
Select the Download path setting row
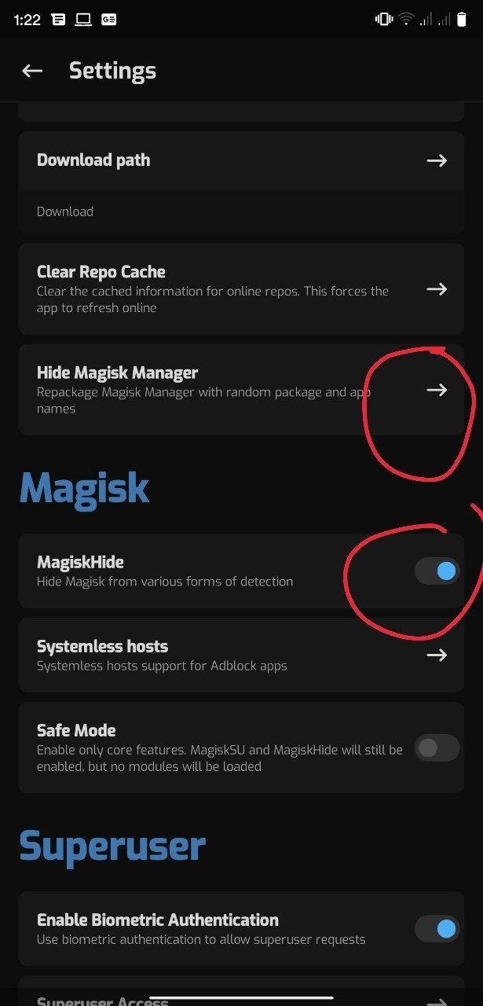[x=241, y=182]
